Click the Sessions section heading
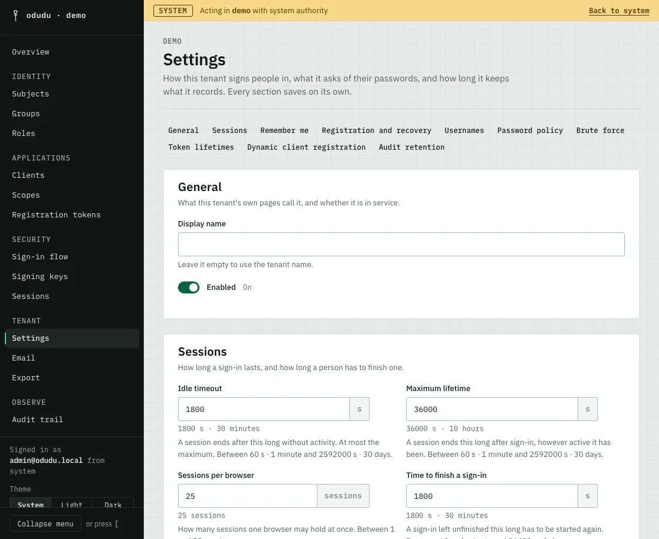 (202, 352)
